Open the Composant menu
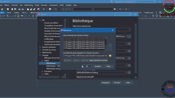 [x=53, y=5]
